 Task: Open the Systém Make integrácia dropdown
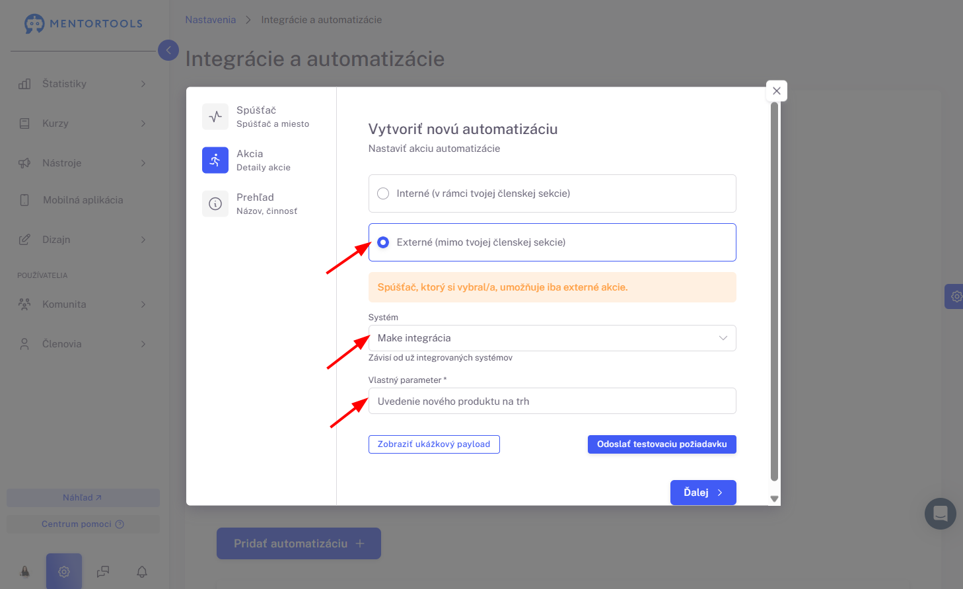(552, 338)
